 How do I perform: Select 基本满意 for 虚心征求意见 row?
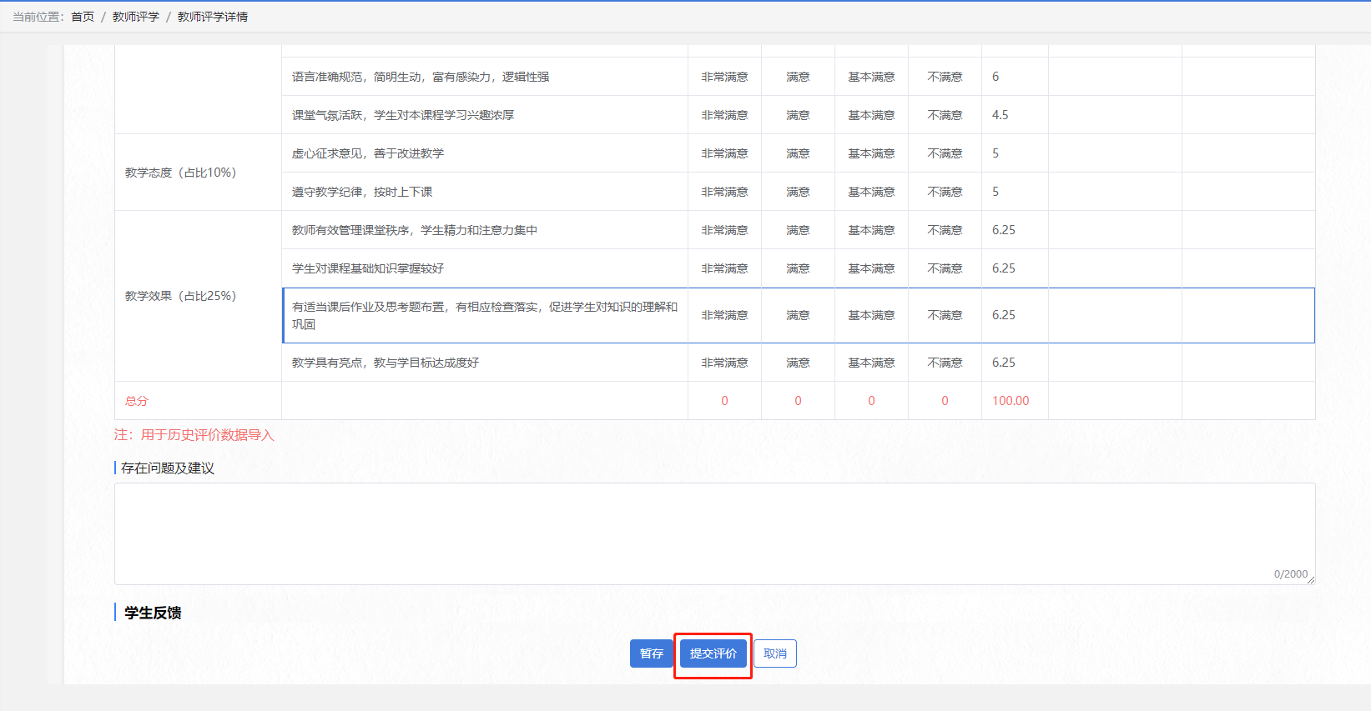click(871, 153)
